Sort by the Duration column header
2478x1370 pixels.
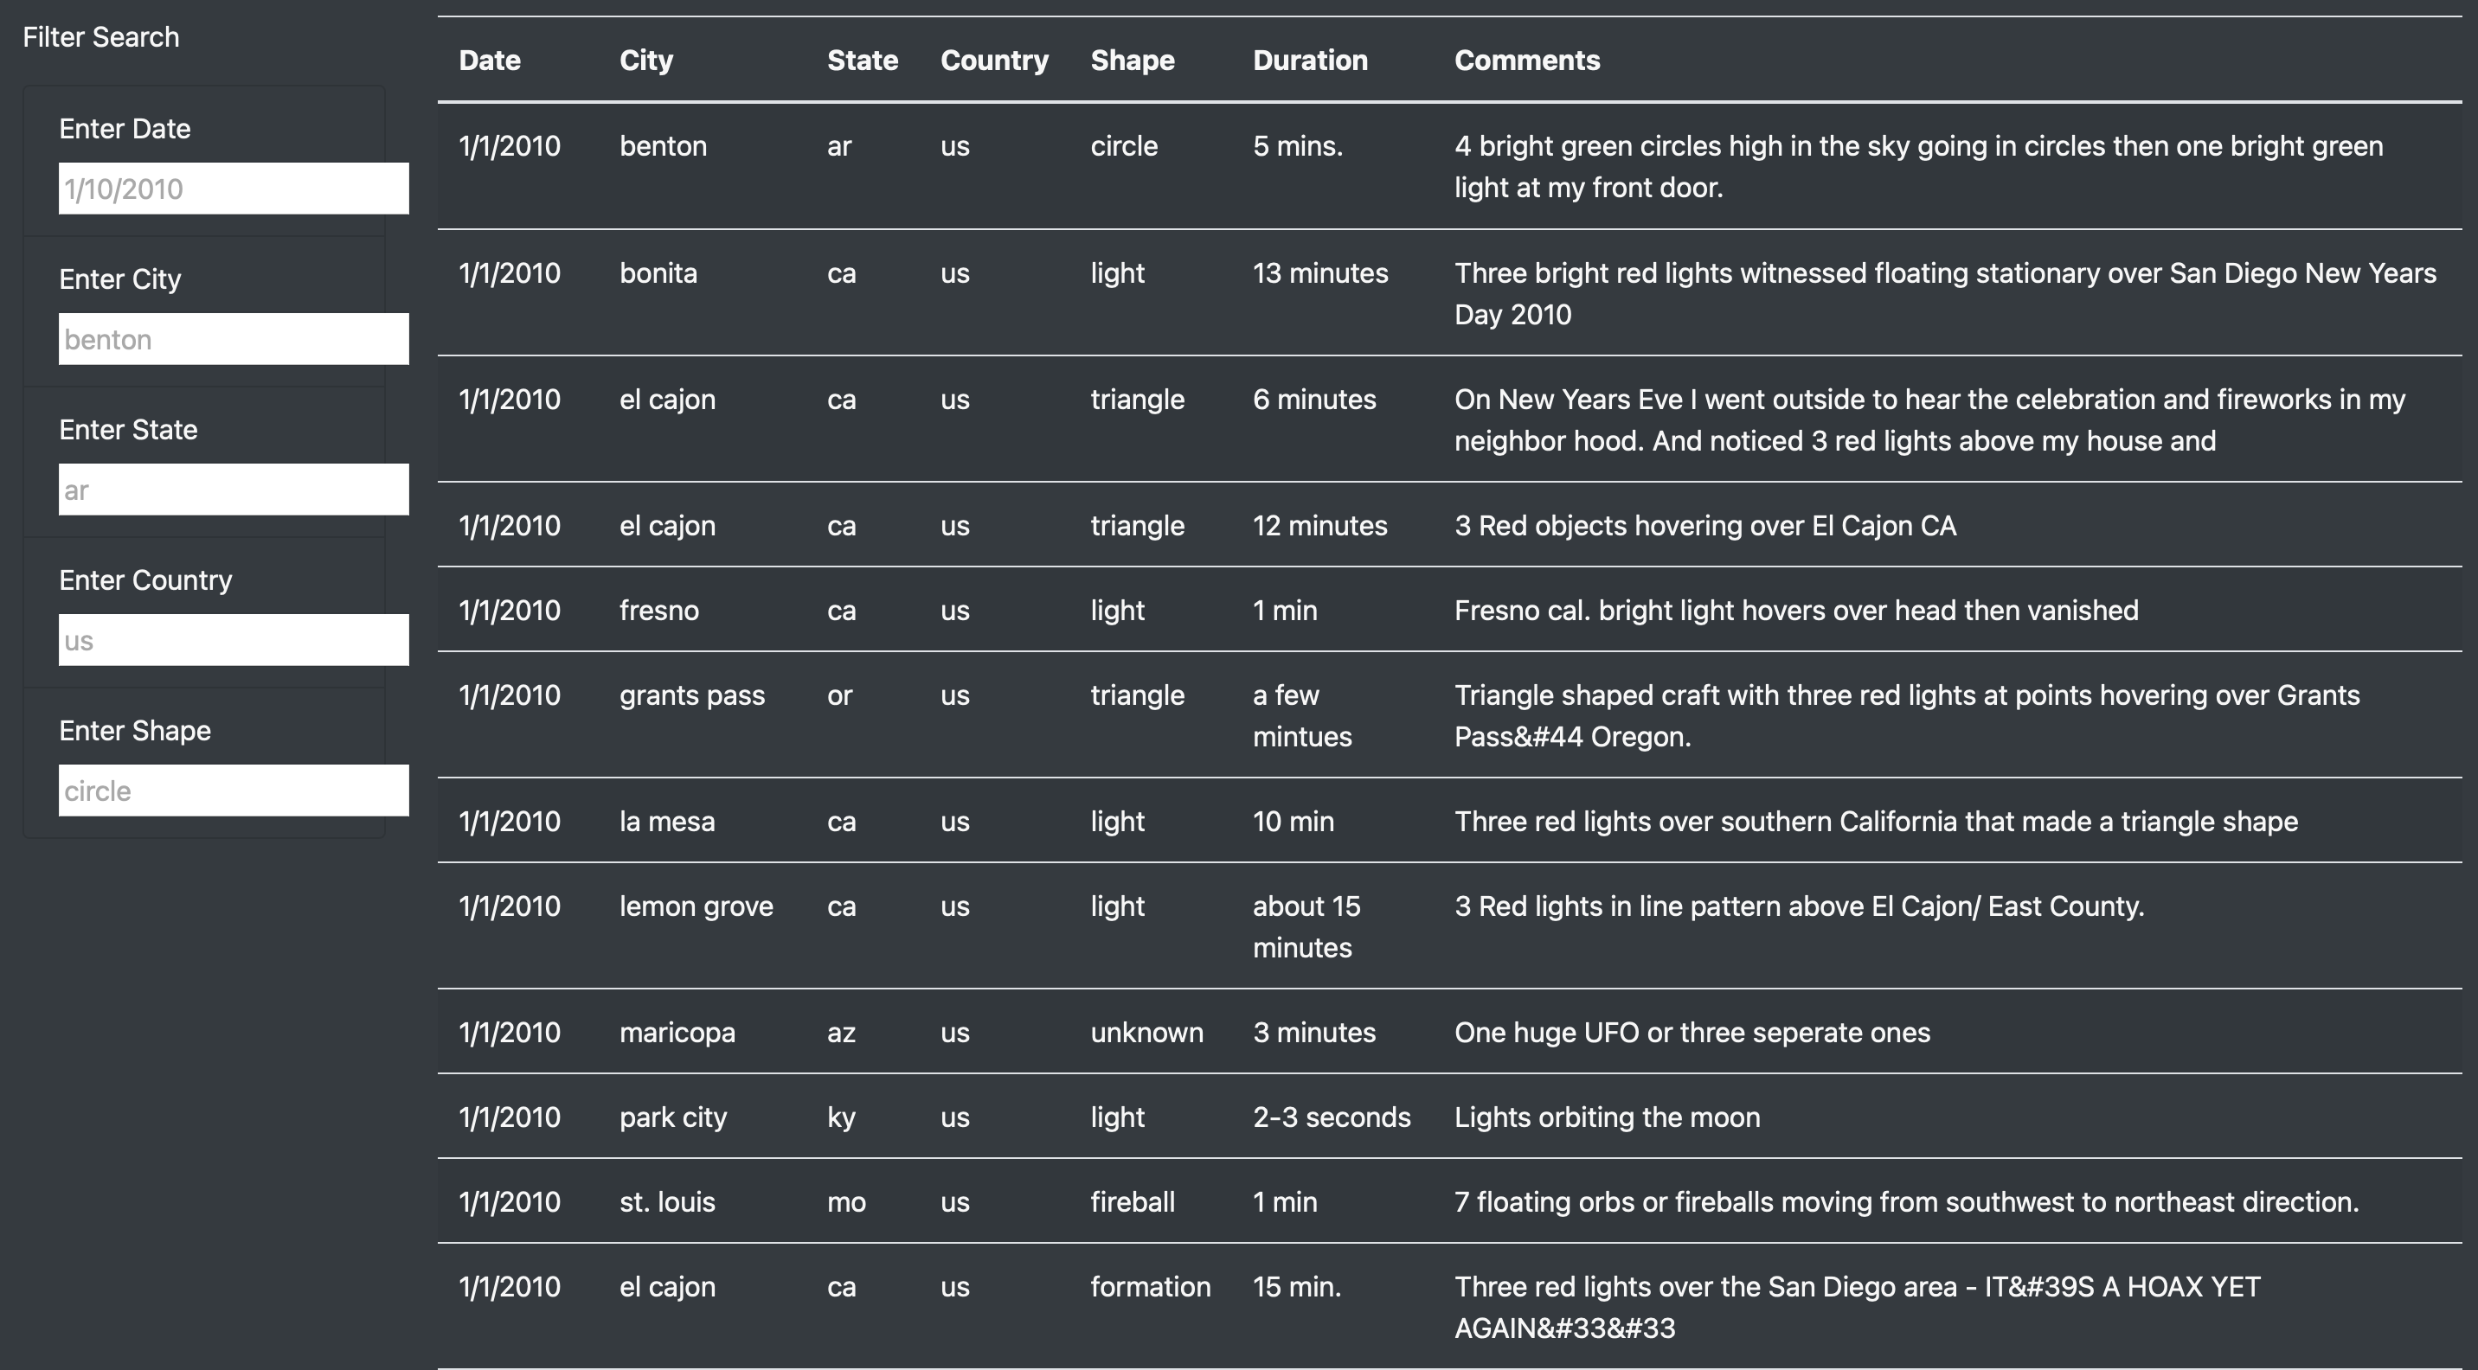[1310, 60]
